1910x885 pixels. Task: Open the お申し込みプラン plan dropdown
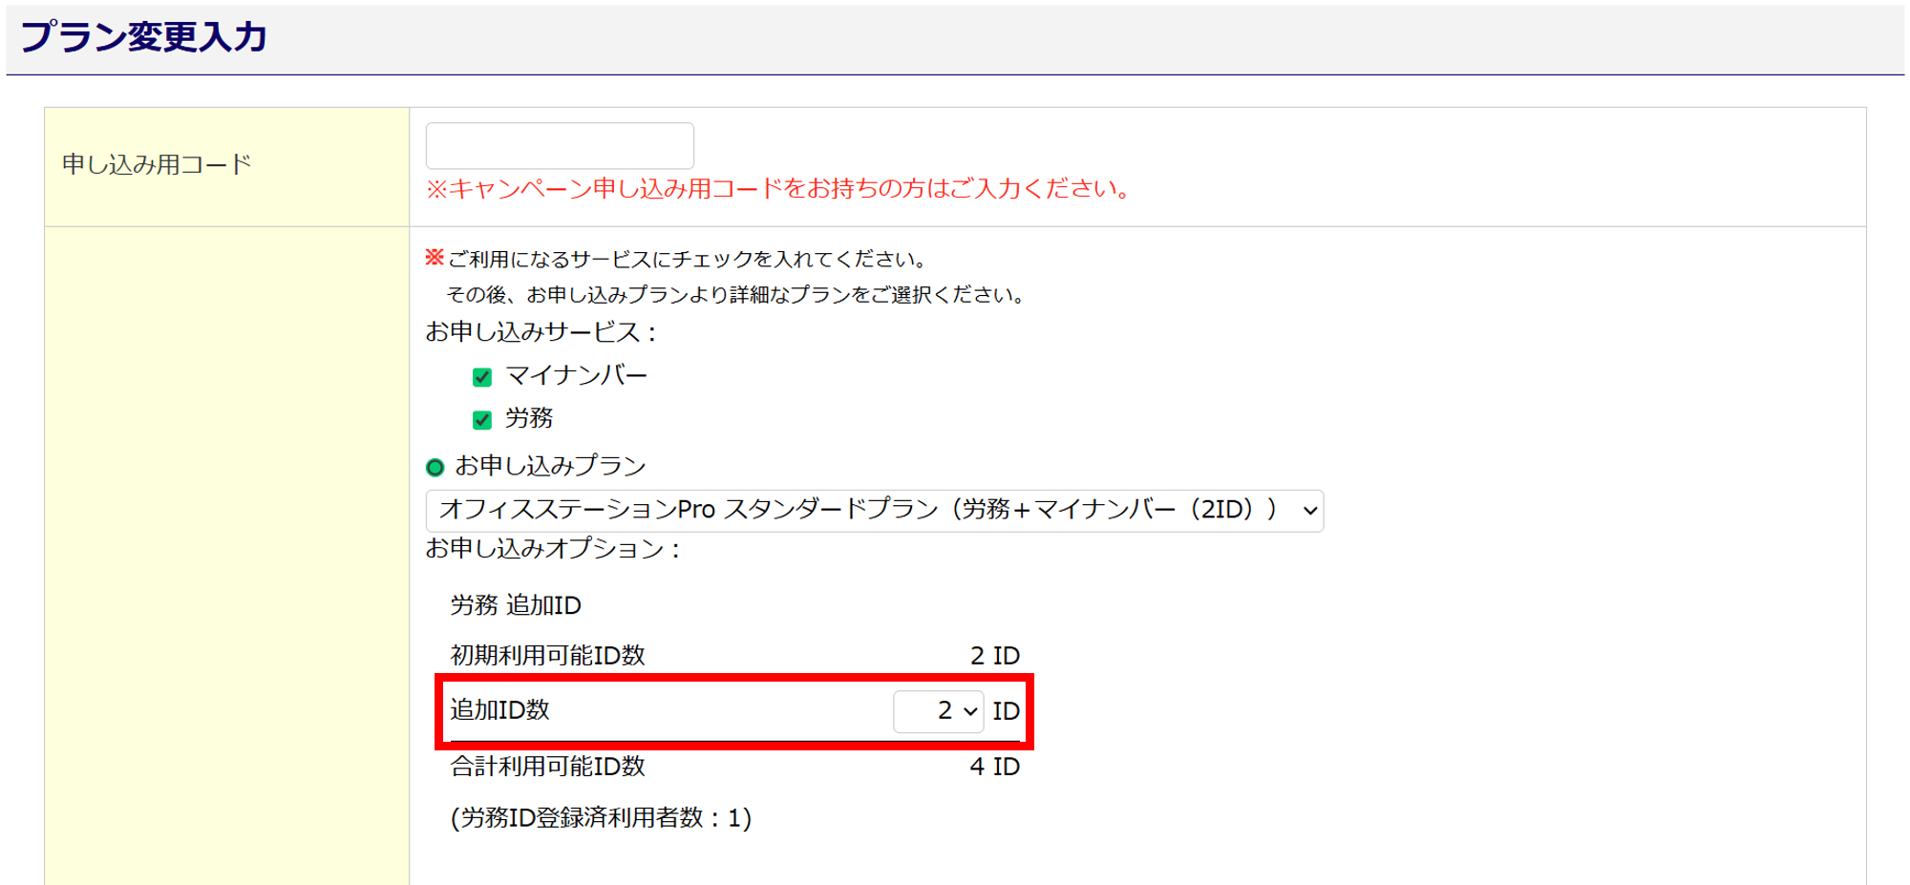click(x=874, y=510)
